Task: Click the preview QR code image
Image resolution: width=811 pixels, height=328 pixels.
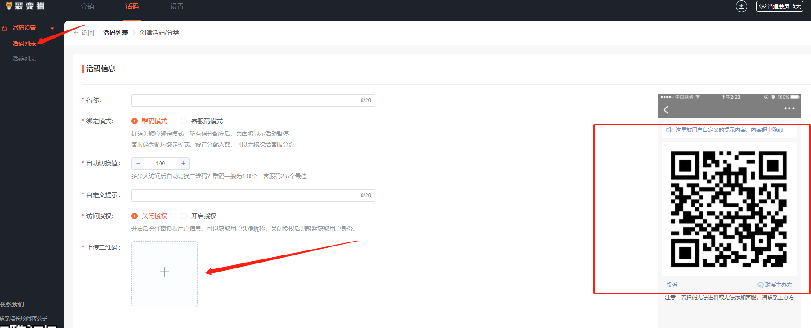Action: click(729, 209)
